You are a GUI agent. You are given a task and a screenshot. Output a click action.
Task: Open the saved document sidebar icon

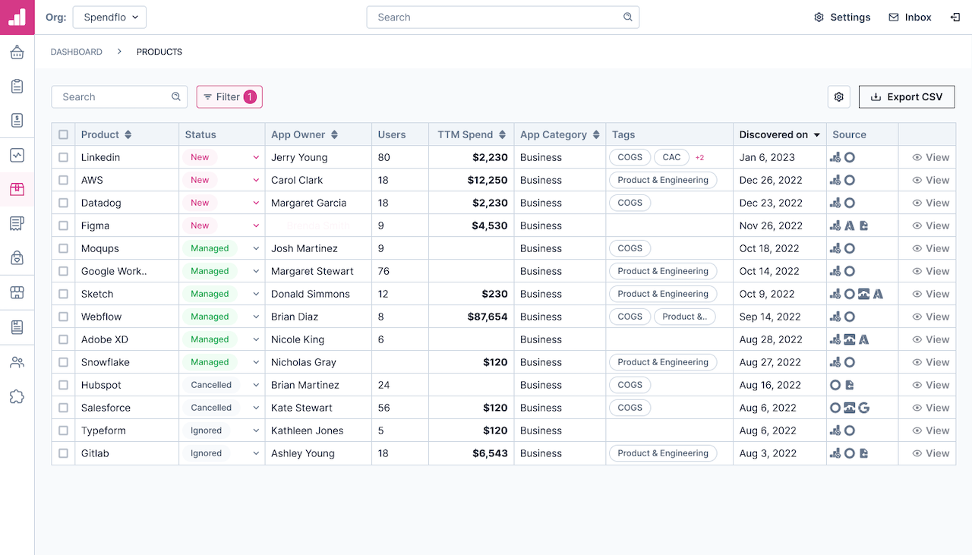click(x=17, y=327)
